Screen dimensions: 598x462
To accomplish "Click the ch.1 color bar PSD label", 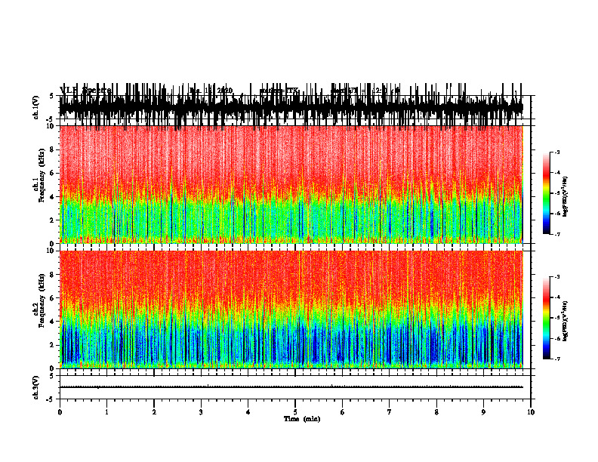I will tap(566, 197).
